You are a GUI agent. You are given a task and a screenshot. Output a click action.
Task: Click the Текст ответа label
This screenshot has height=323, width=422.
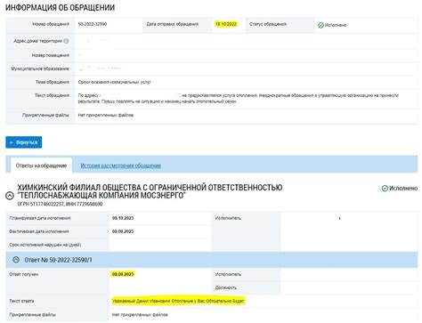[x=21, y=301]
